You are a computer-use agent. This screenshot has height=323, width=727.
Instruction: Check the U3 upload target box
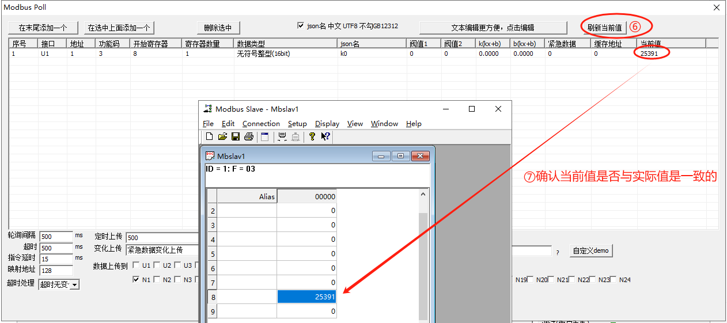pyautogui.click(x=177, y=265)
